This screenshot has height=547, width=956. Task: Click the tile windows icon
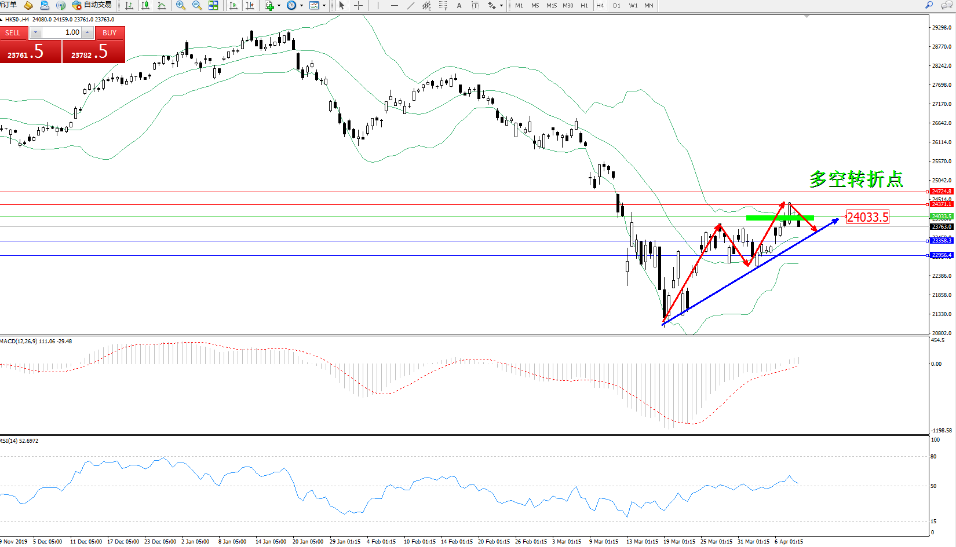pyautogui.click(x=213, y=5)
